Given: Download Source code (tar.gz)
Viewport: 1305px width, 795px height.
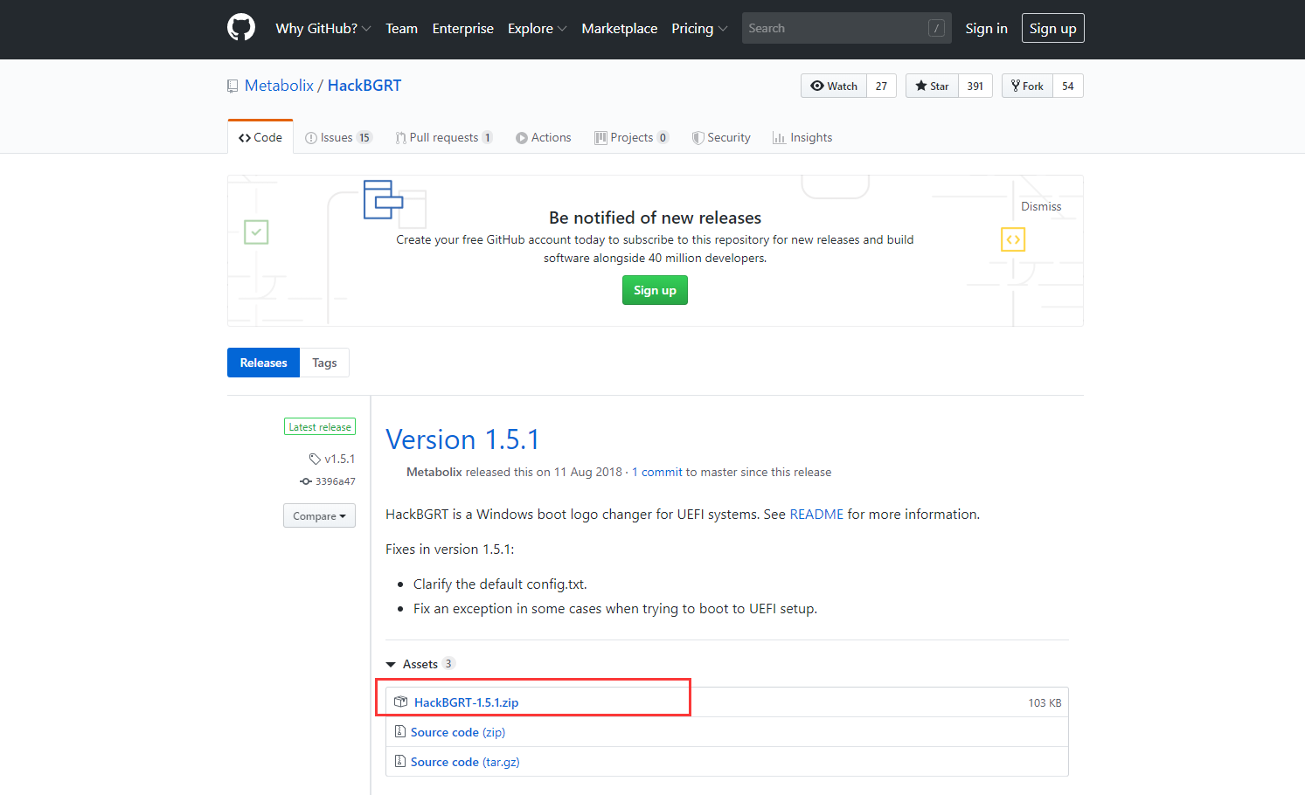Looking at the screenshot, I should (465, 762).
